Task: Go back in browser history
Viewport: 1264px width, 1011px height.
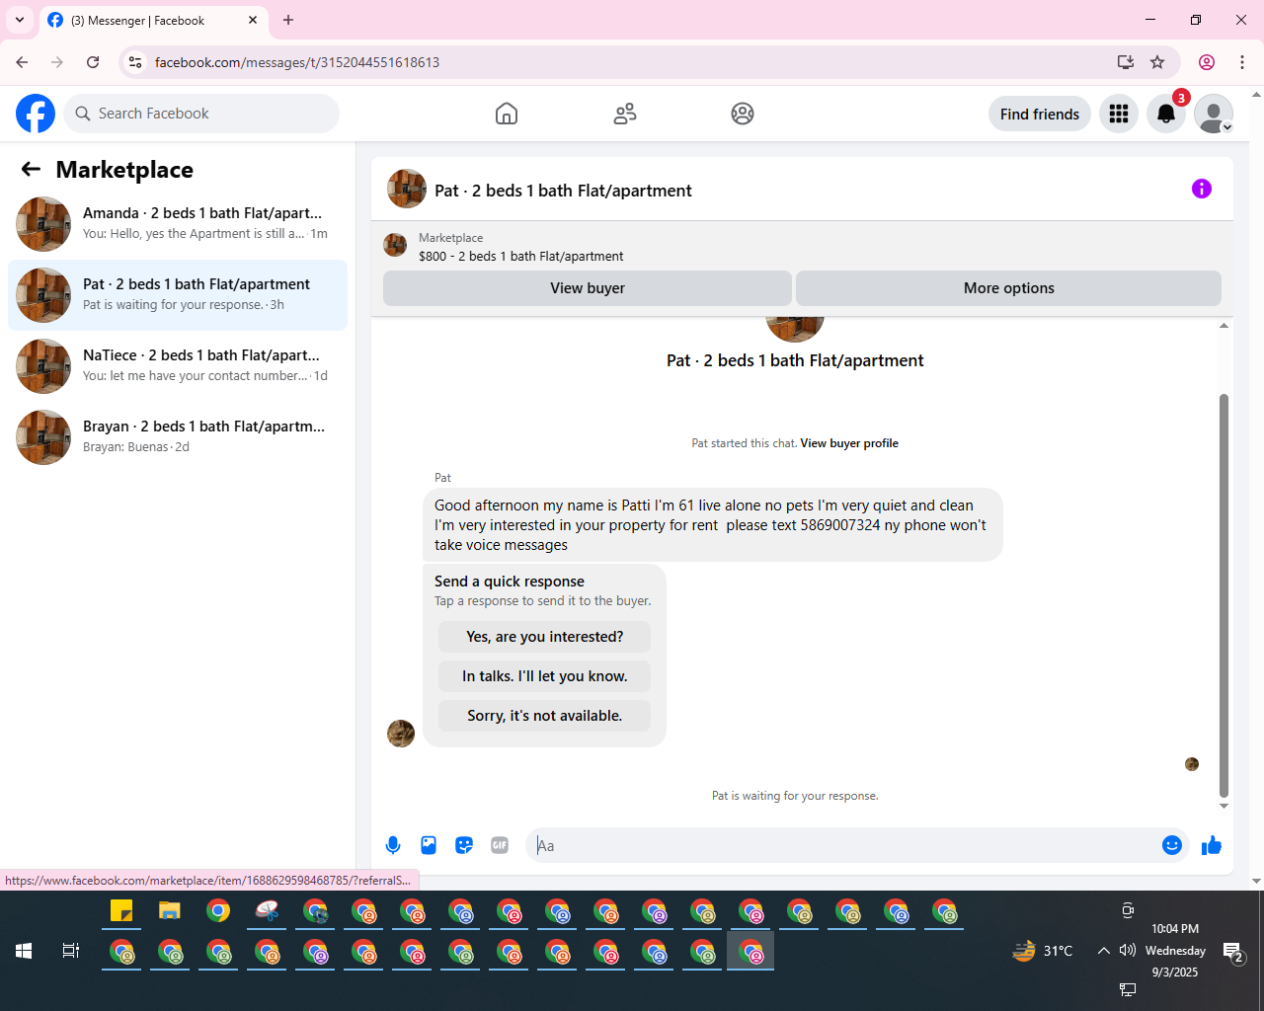Action: click(22, 62)
